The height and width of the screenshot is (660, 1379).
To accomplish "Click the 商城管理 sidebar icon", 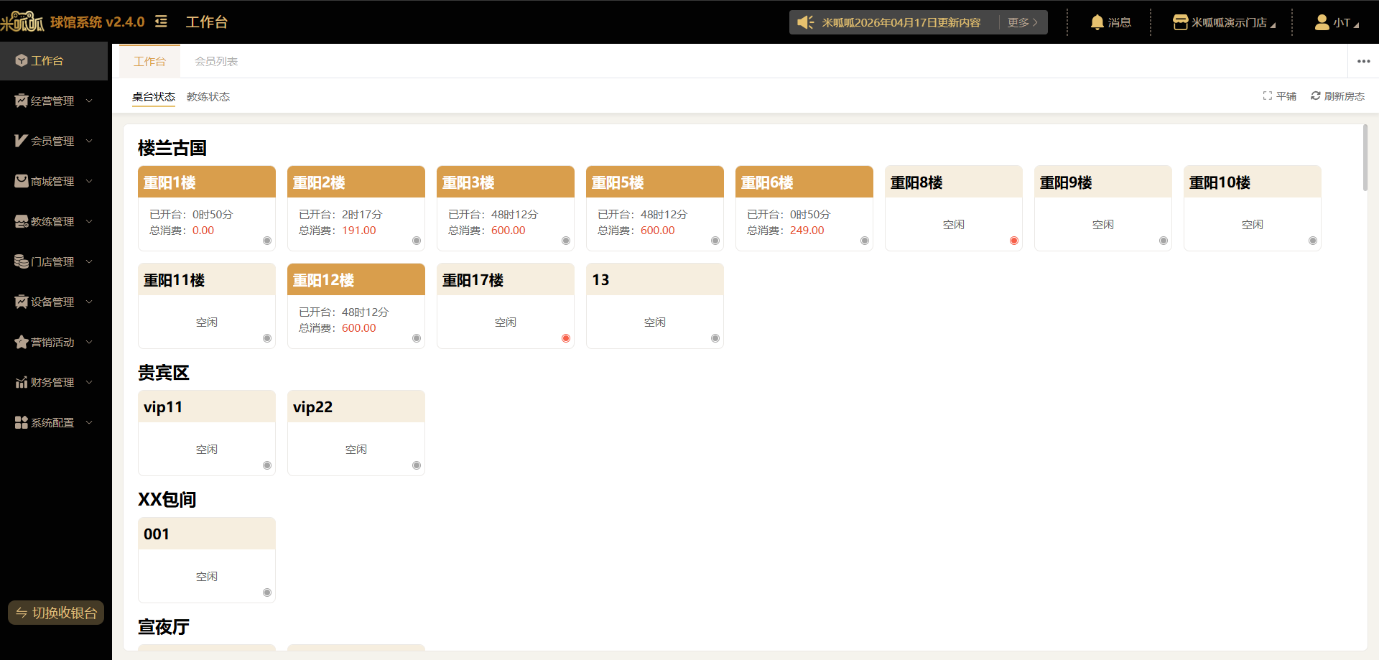I will [22, 181].
